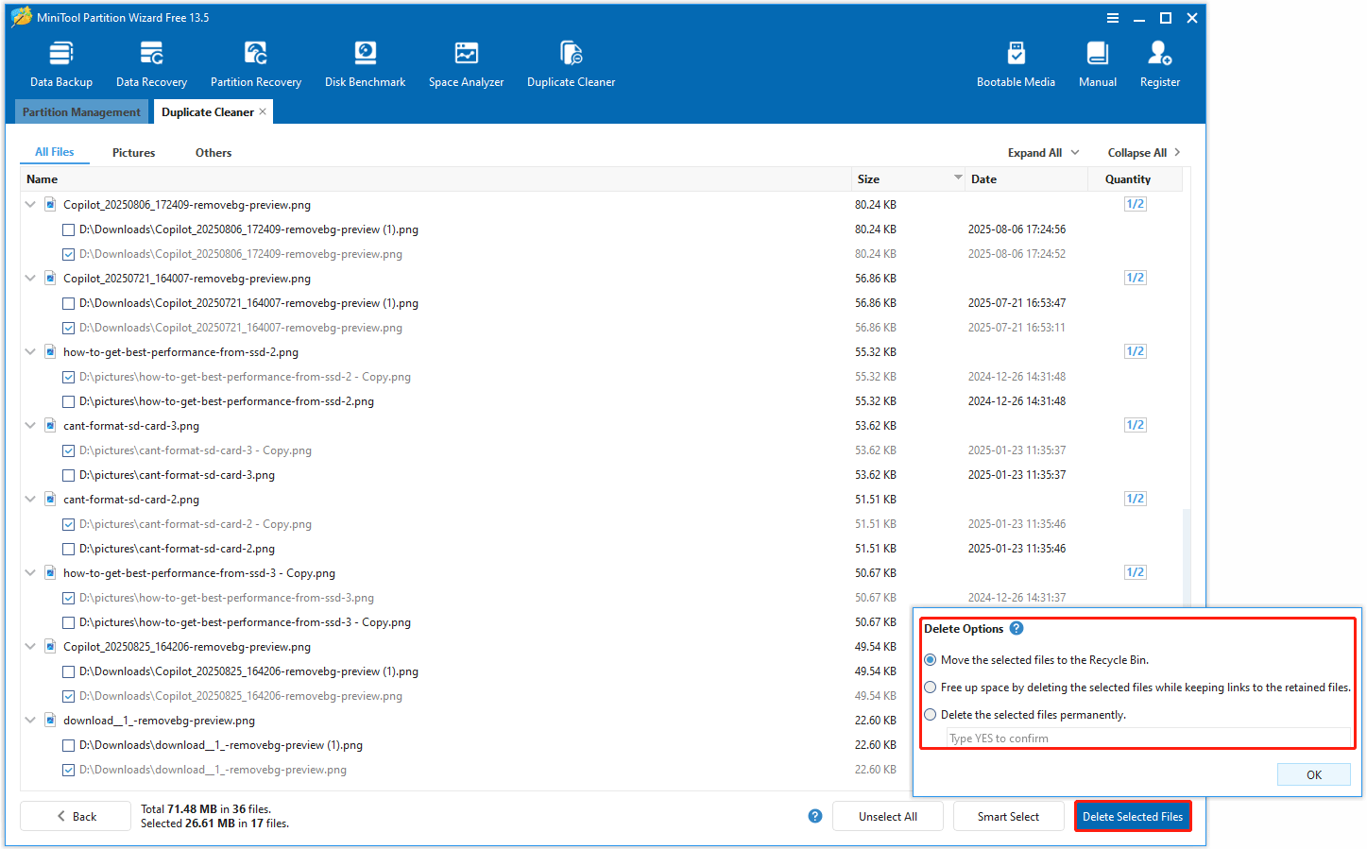Open the Size column sort dropdown
The image size is (1367, 849).
tap(958, 178)
